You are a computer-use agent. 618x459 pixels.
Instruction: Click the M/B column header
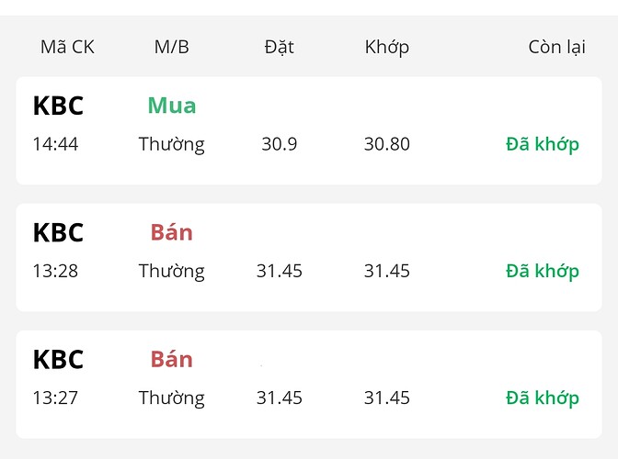172,47
